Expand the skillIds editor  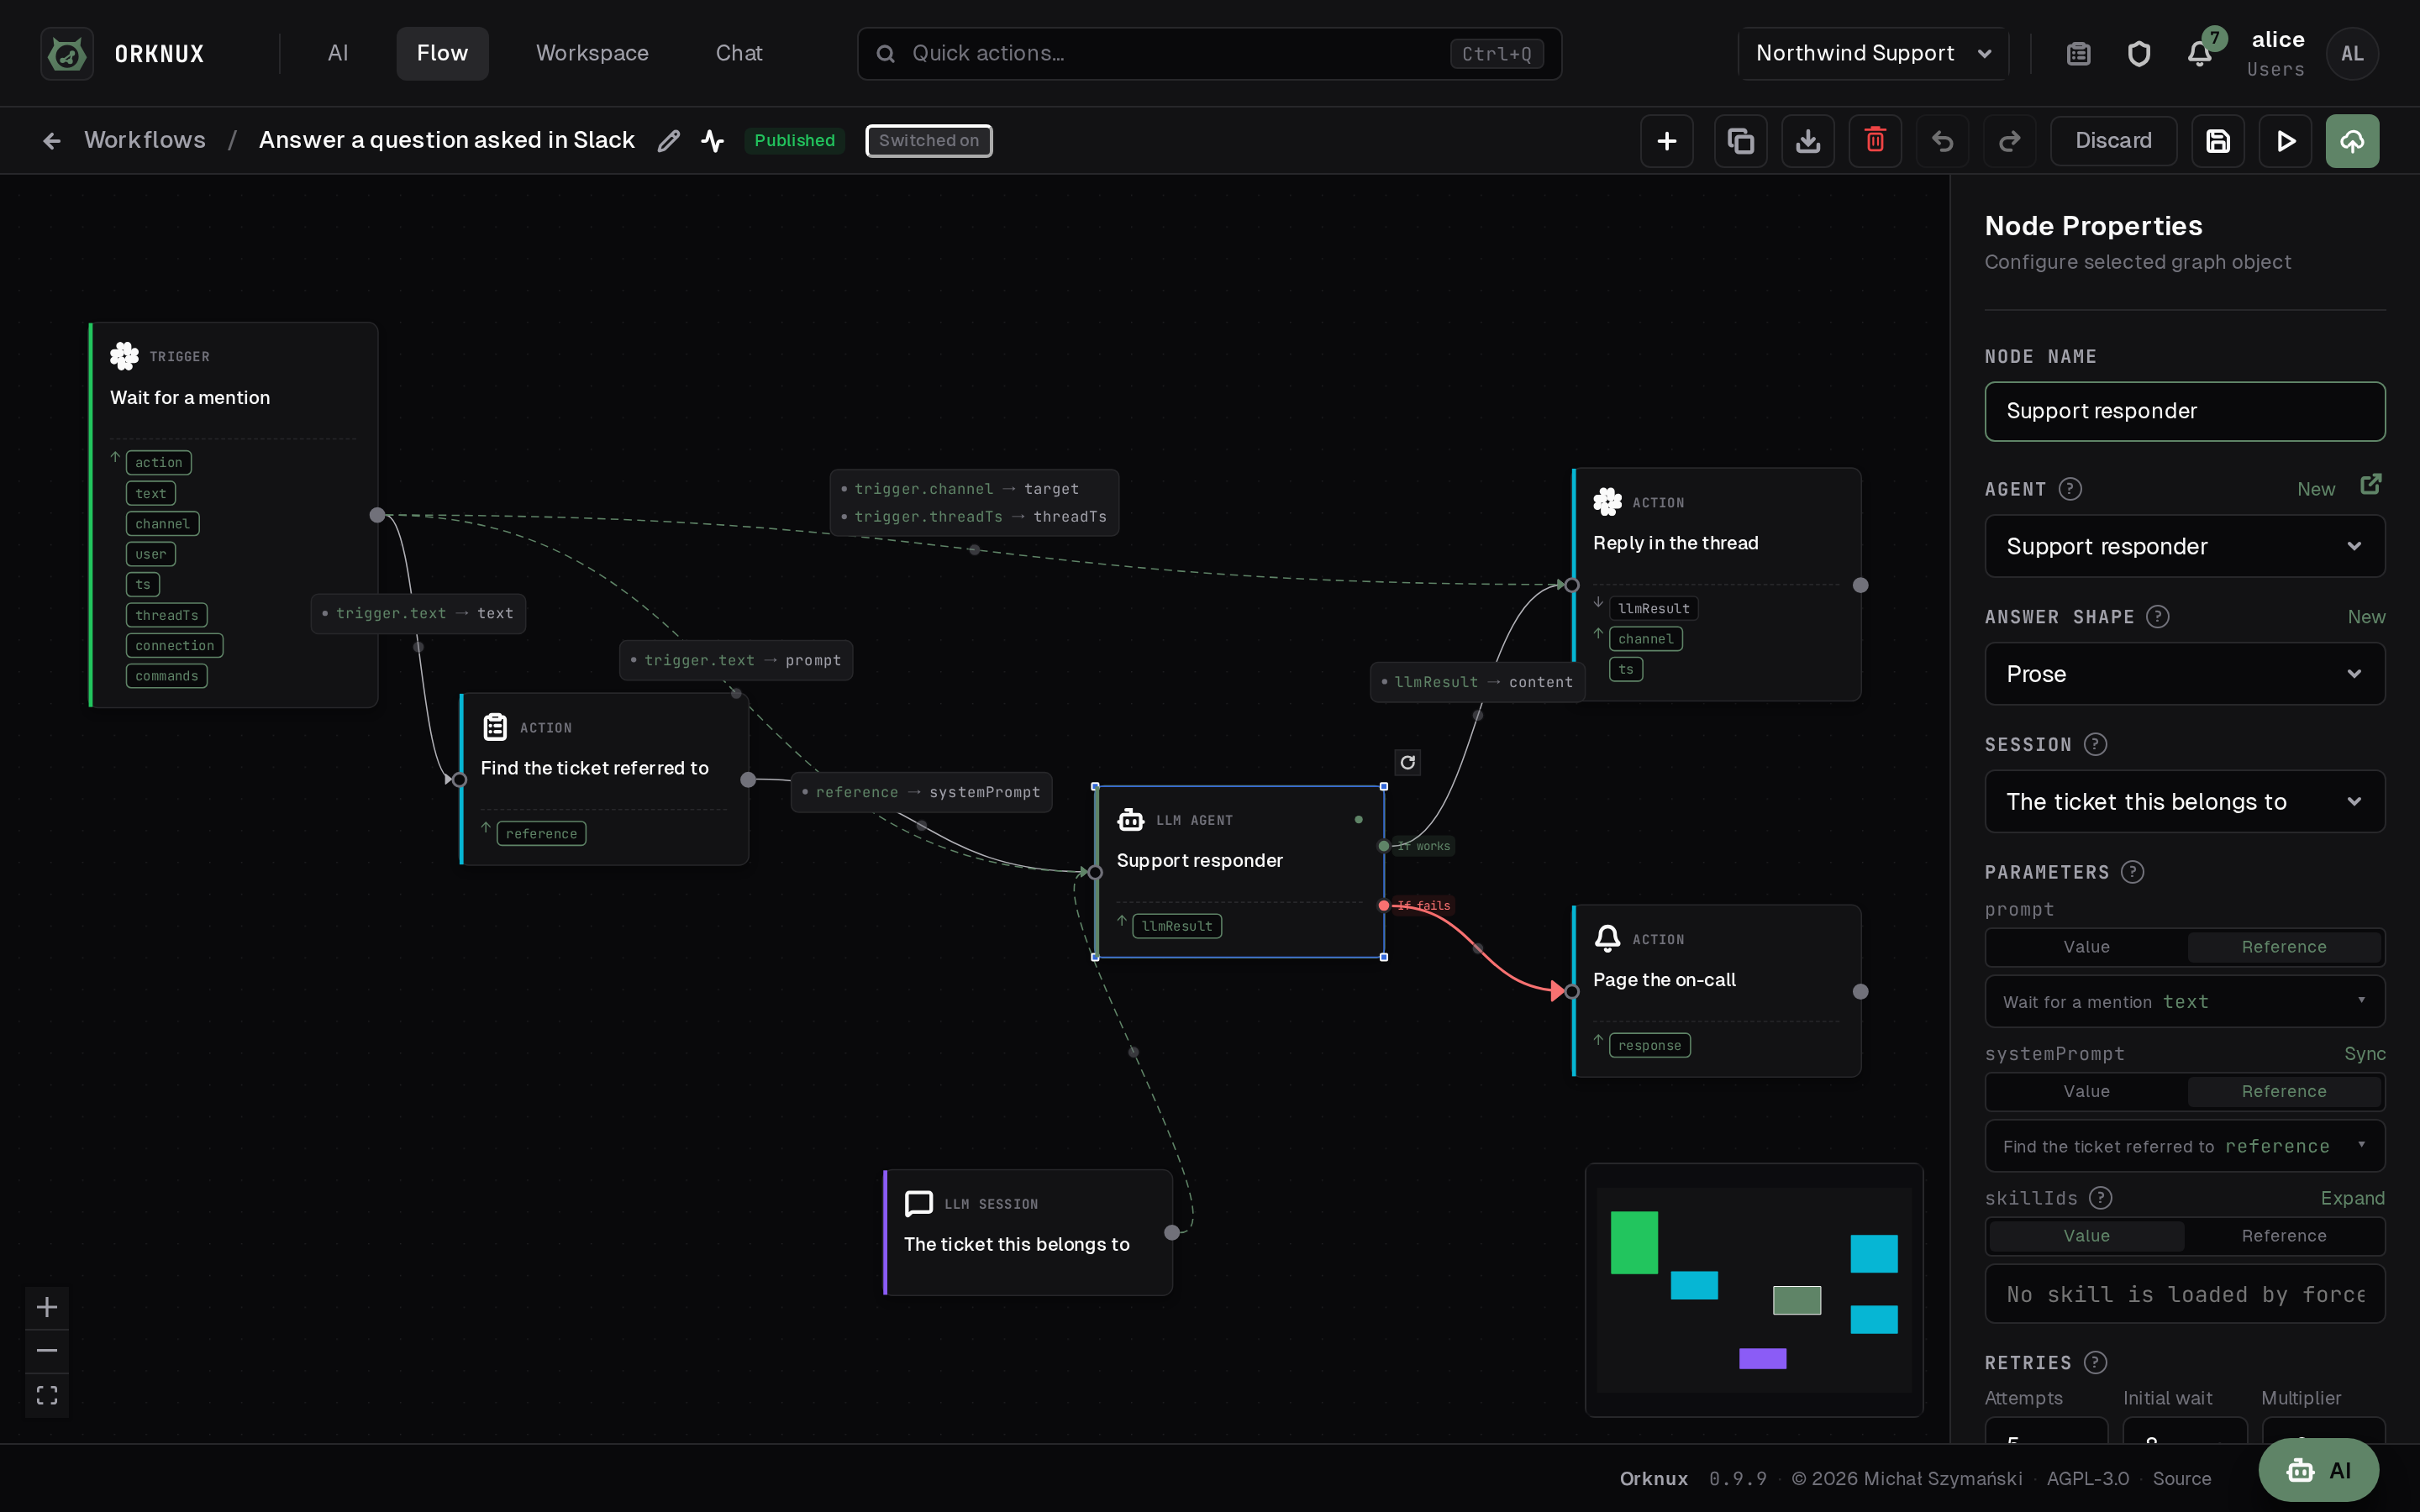[x=2352, y=1198]
